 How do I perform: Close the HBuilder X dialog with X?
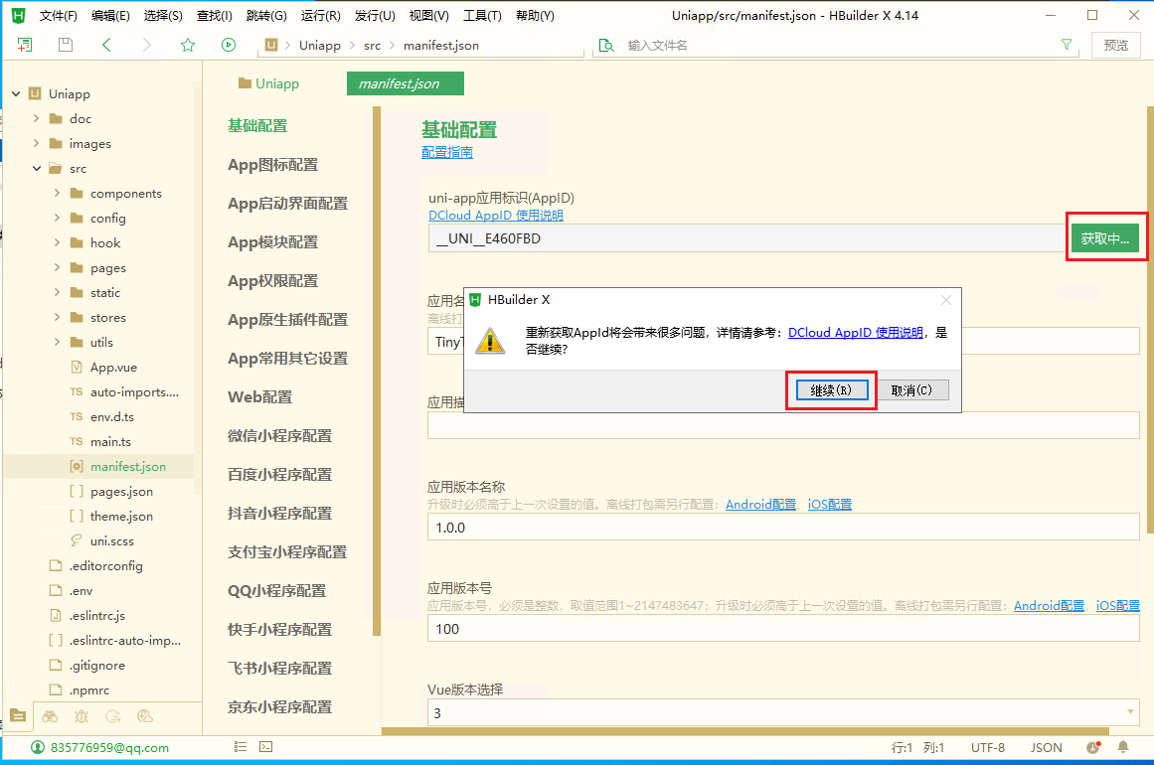[946, 300]
